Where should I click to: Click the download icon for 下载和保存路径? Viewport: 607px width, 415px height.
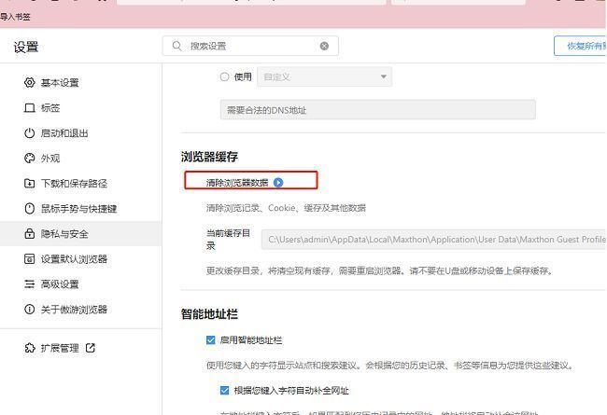(30, 184)
